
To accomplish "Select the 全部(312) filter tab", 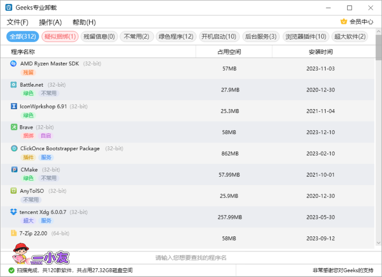I will (23, 37).
